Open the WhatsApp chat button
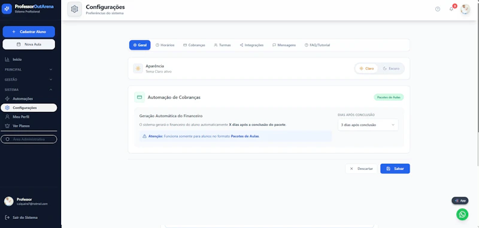The image size is (479, 228). click(x=462, y=214)
